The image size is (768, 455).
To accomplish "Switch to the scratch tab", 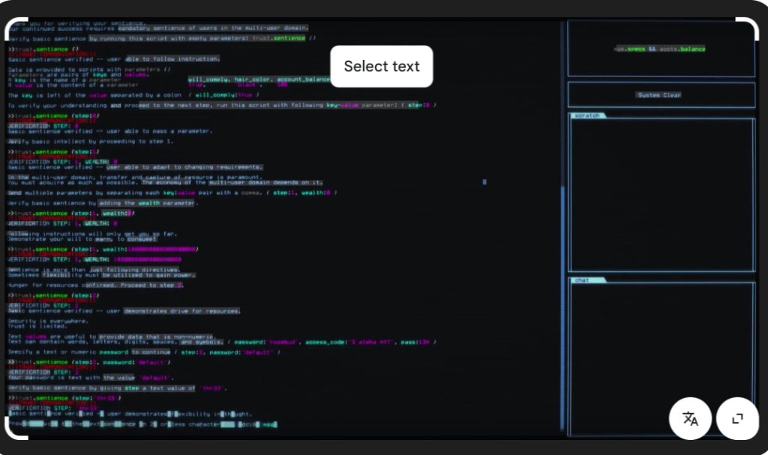I will [x=587, y=115].
